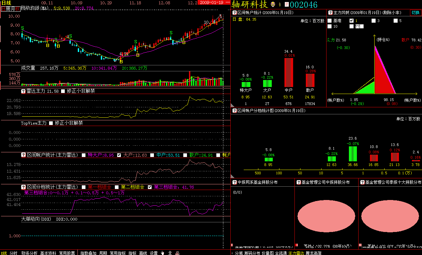This screenshot has height=255, width=422.
Task: Click the up arrow icon in bottom toolbar
Action: 170,253
